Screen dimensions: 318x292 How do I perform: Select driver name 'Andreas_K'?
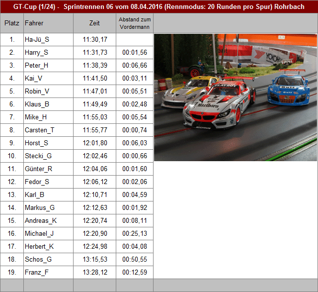[41, 220]
